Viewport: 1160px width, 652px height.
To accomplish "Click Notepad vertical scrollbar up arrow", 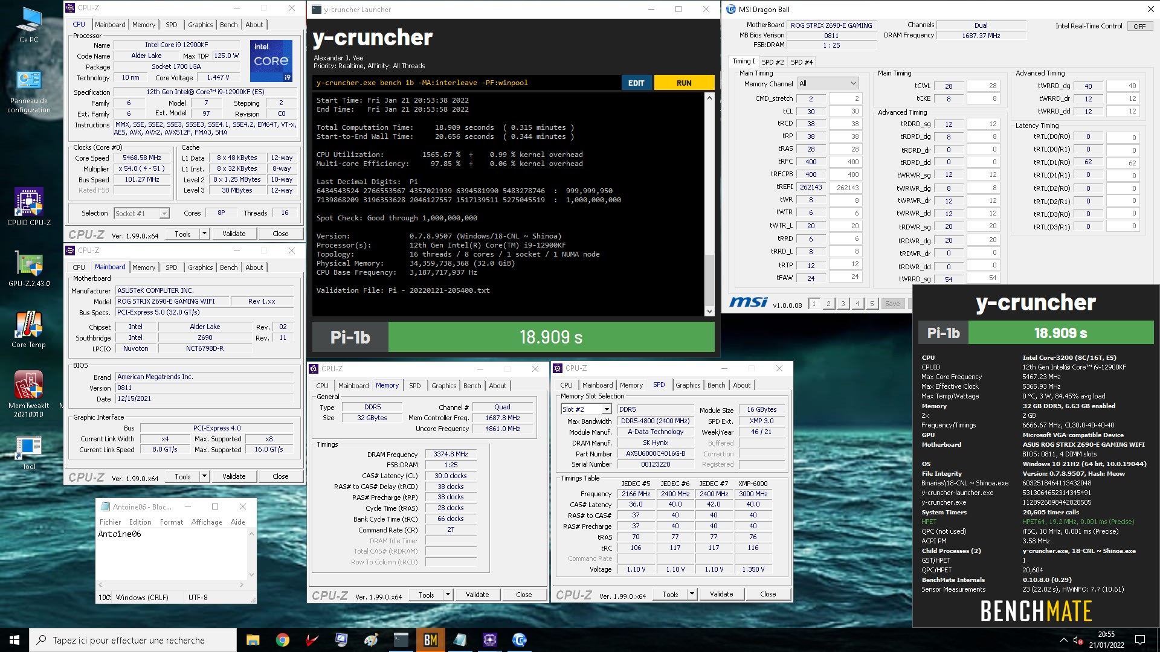I will click(x=252, y=534).
